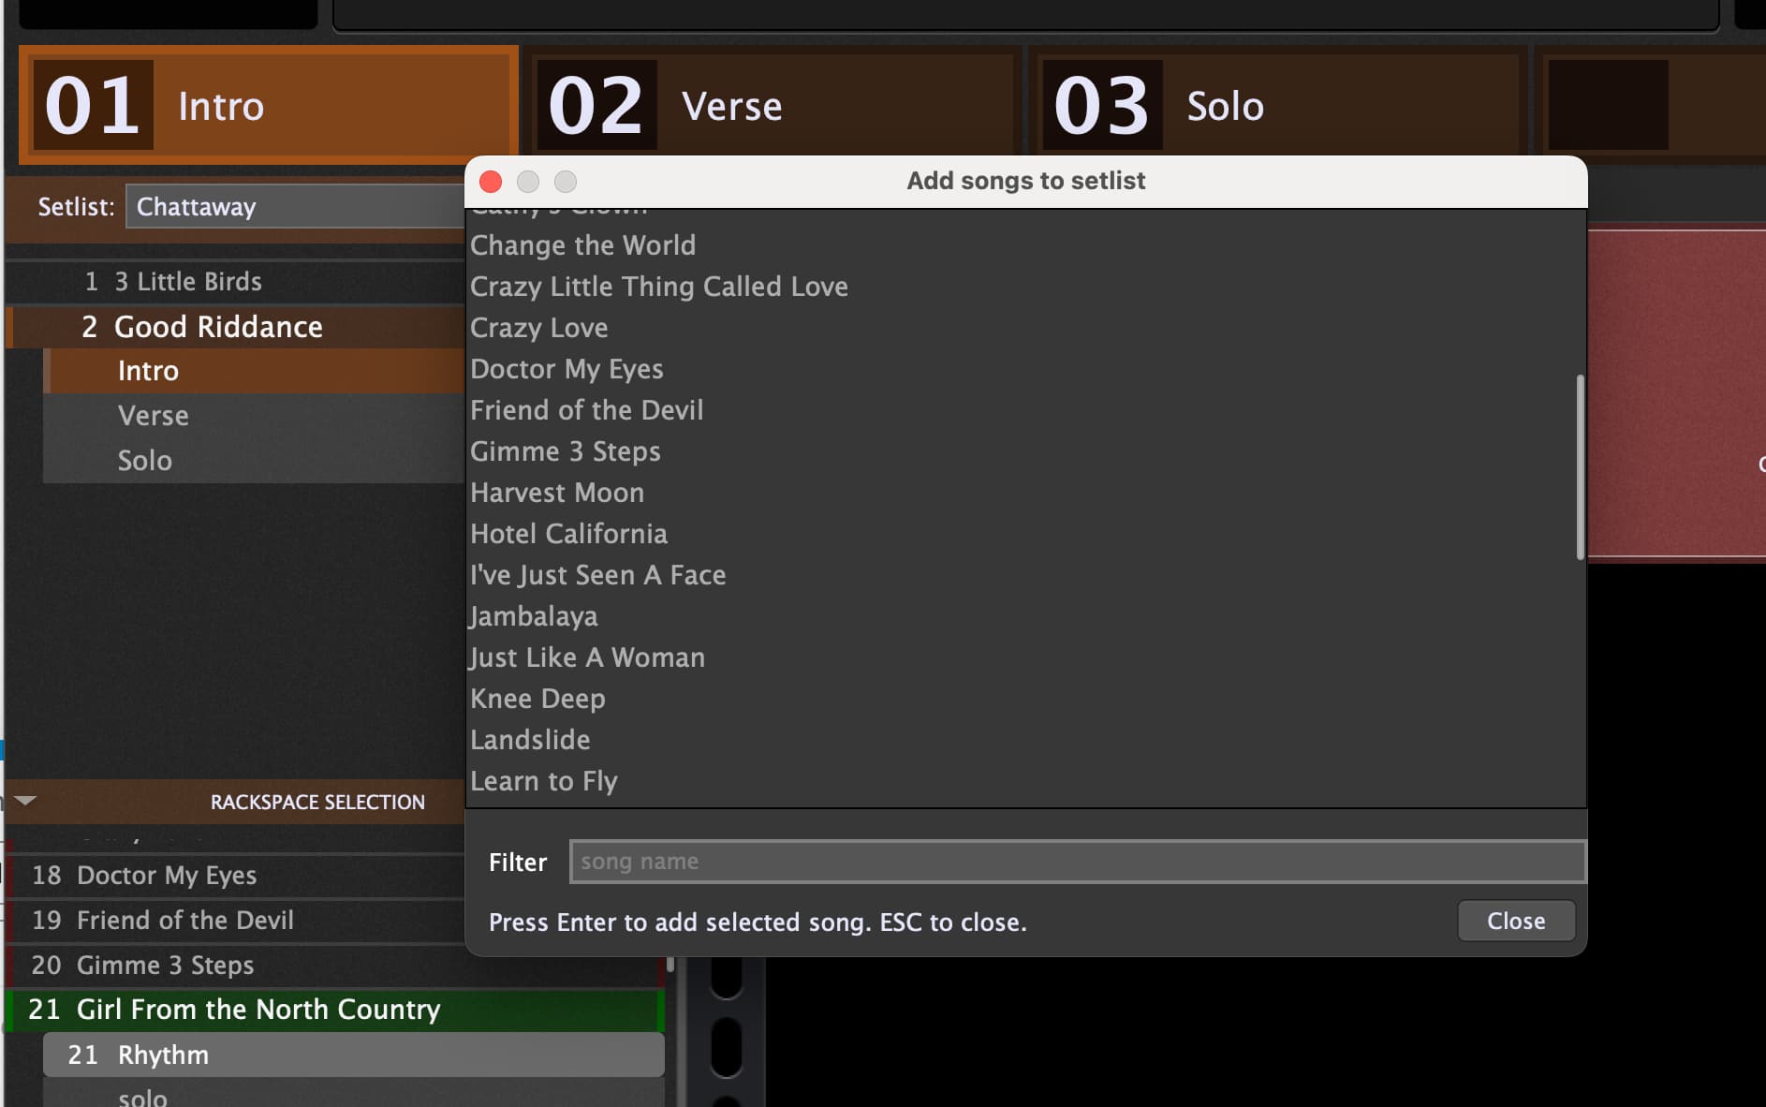Click the Close button in dialog
Screen dimensions: 1766x1107
point(1516,921)
